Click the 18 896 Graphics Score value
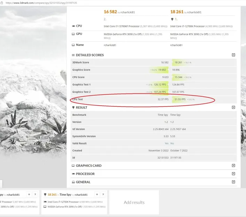Screen dimensions: 246x217 176,70
